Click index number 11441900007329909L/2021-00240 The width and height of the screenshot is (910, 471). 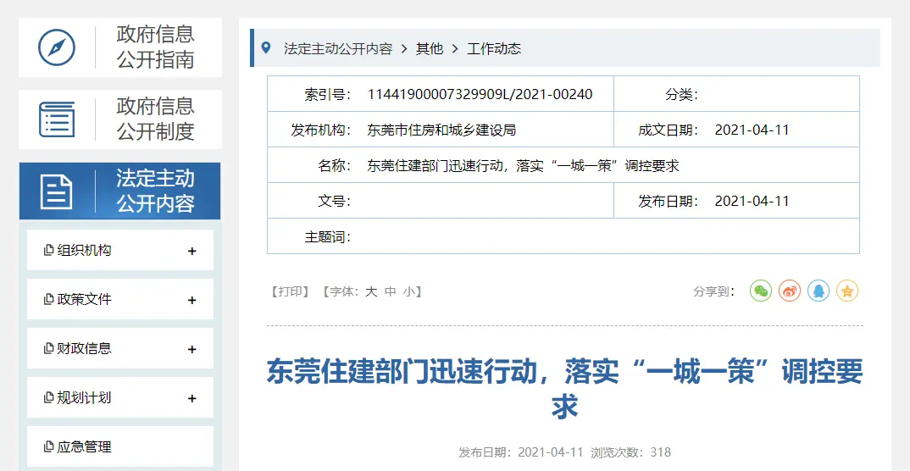pos(480,94)
